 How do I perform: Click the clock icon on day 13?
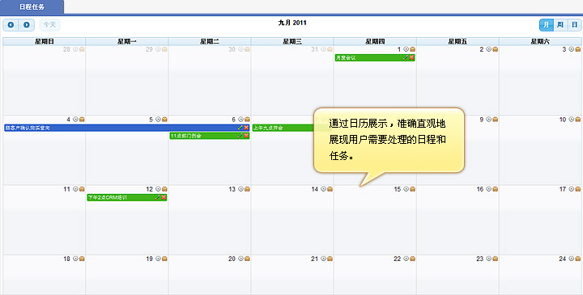[x=240, y=189]
